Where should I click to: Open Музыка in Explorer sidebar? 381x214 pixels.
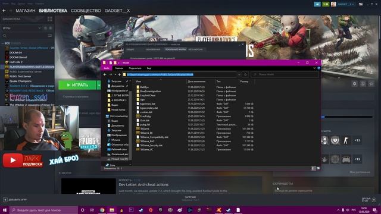click(x=114, y=140)
